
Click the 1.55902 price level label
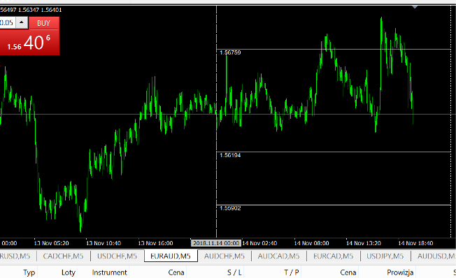tap(230, 208)
